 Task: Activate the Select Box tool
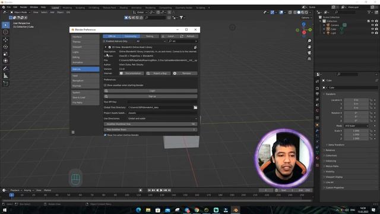(5, 25)
